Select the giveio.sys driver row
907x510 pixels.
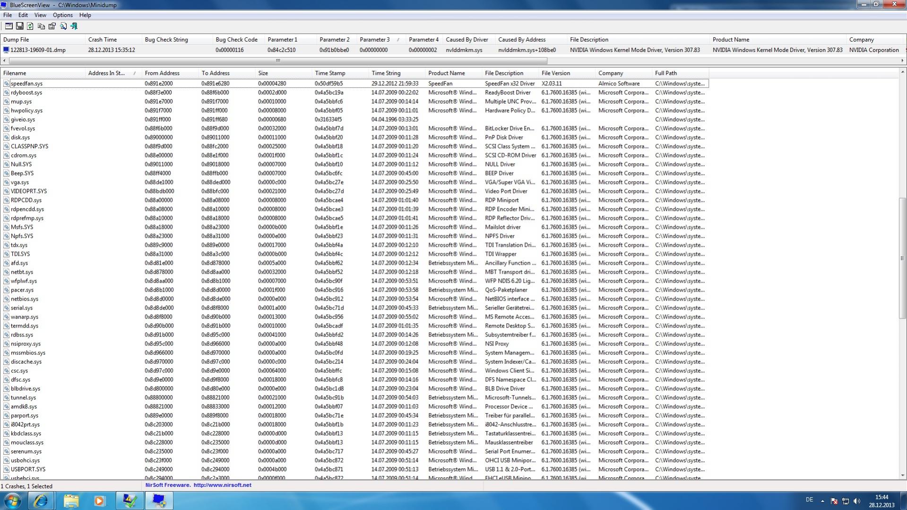point(354,120)
